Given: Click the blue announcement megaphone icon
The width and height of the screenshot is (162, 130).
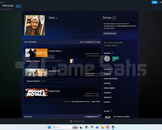Looking at the screenshot, I should coord(155,2).
